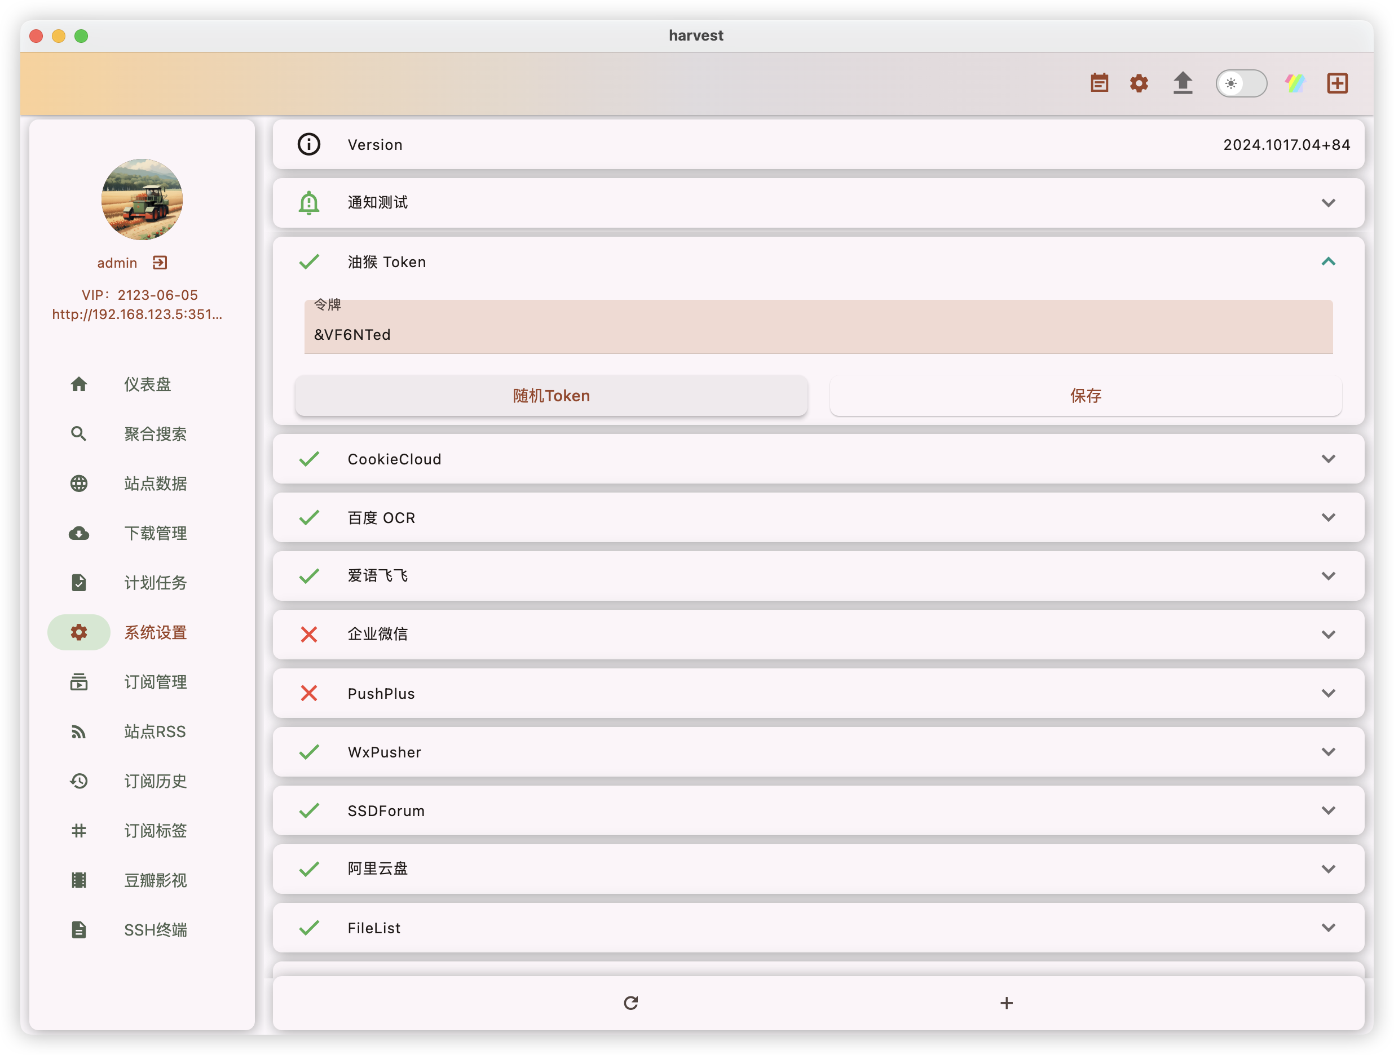Click the refresh icon in bottom bar
Viewport: 1394px width, 1055px height.
point(631,1003)
